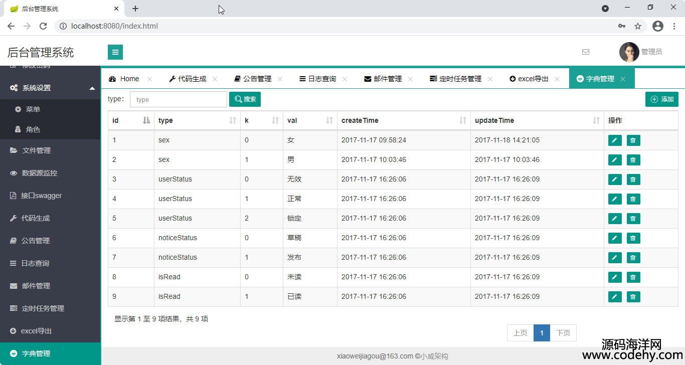Delete the noticeStatus 草稿 row
The width and height of the screenshot is (685, 365).
tap(633, 238)
